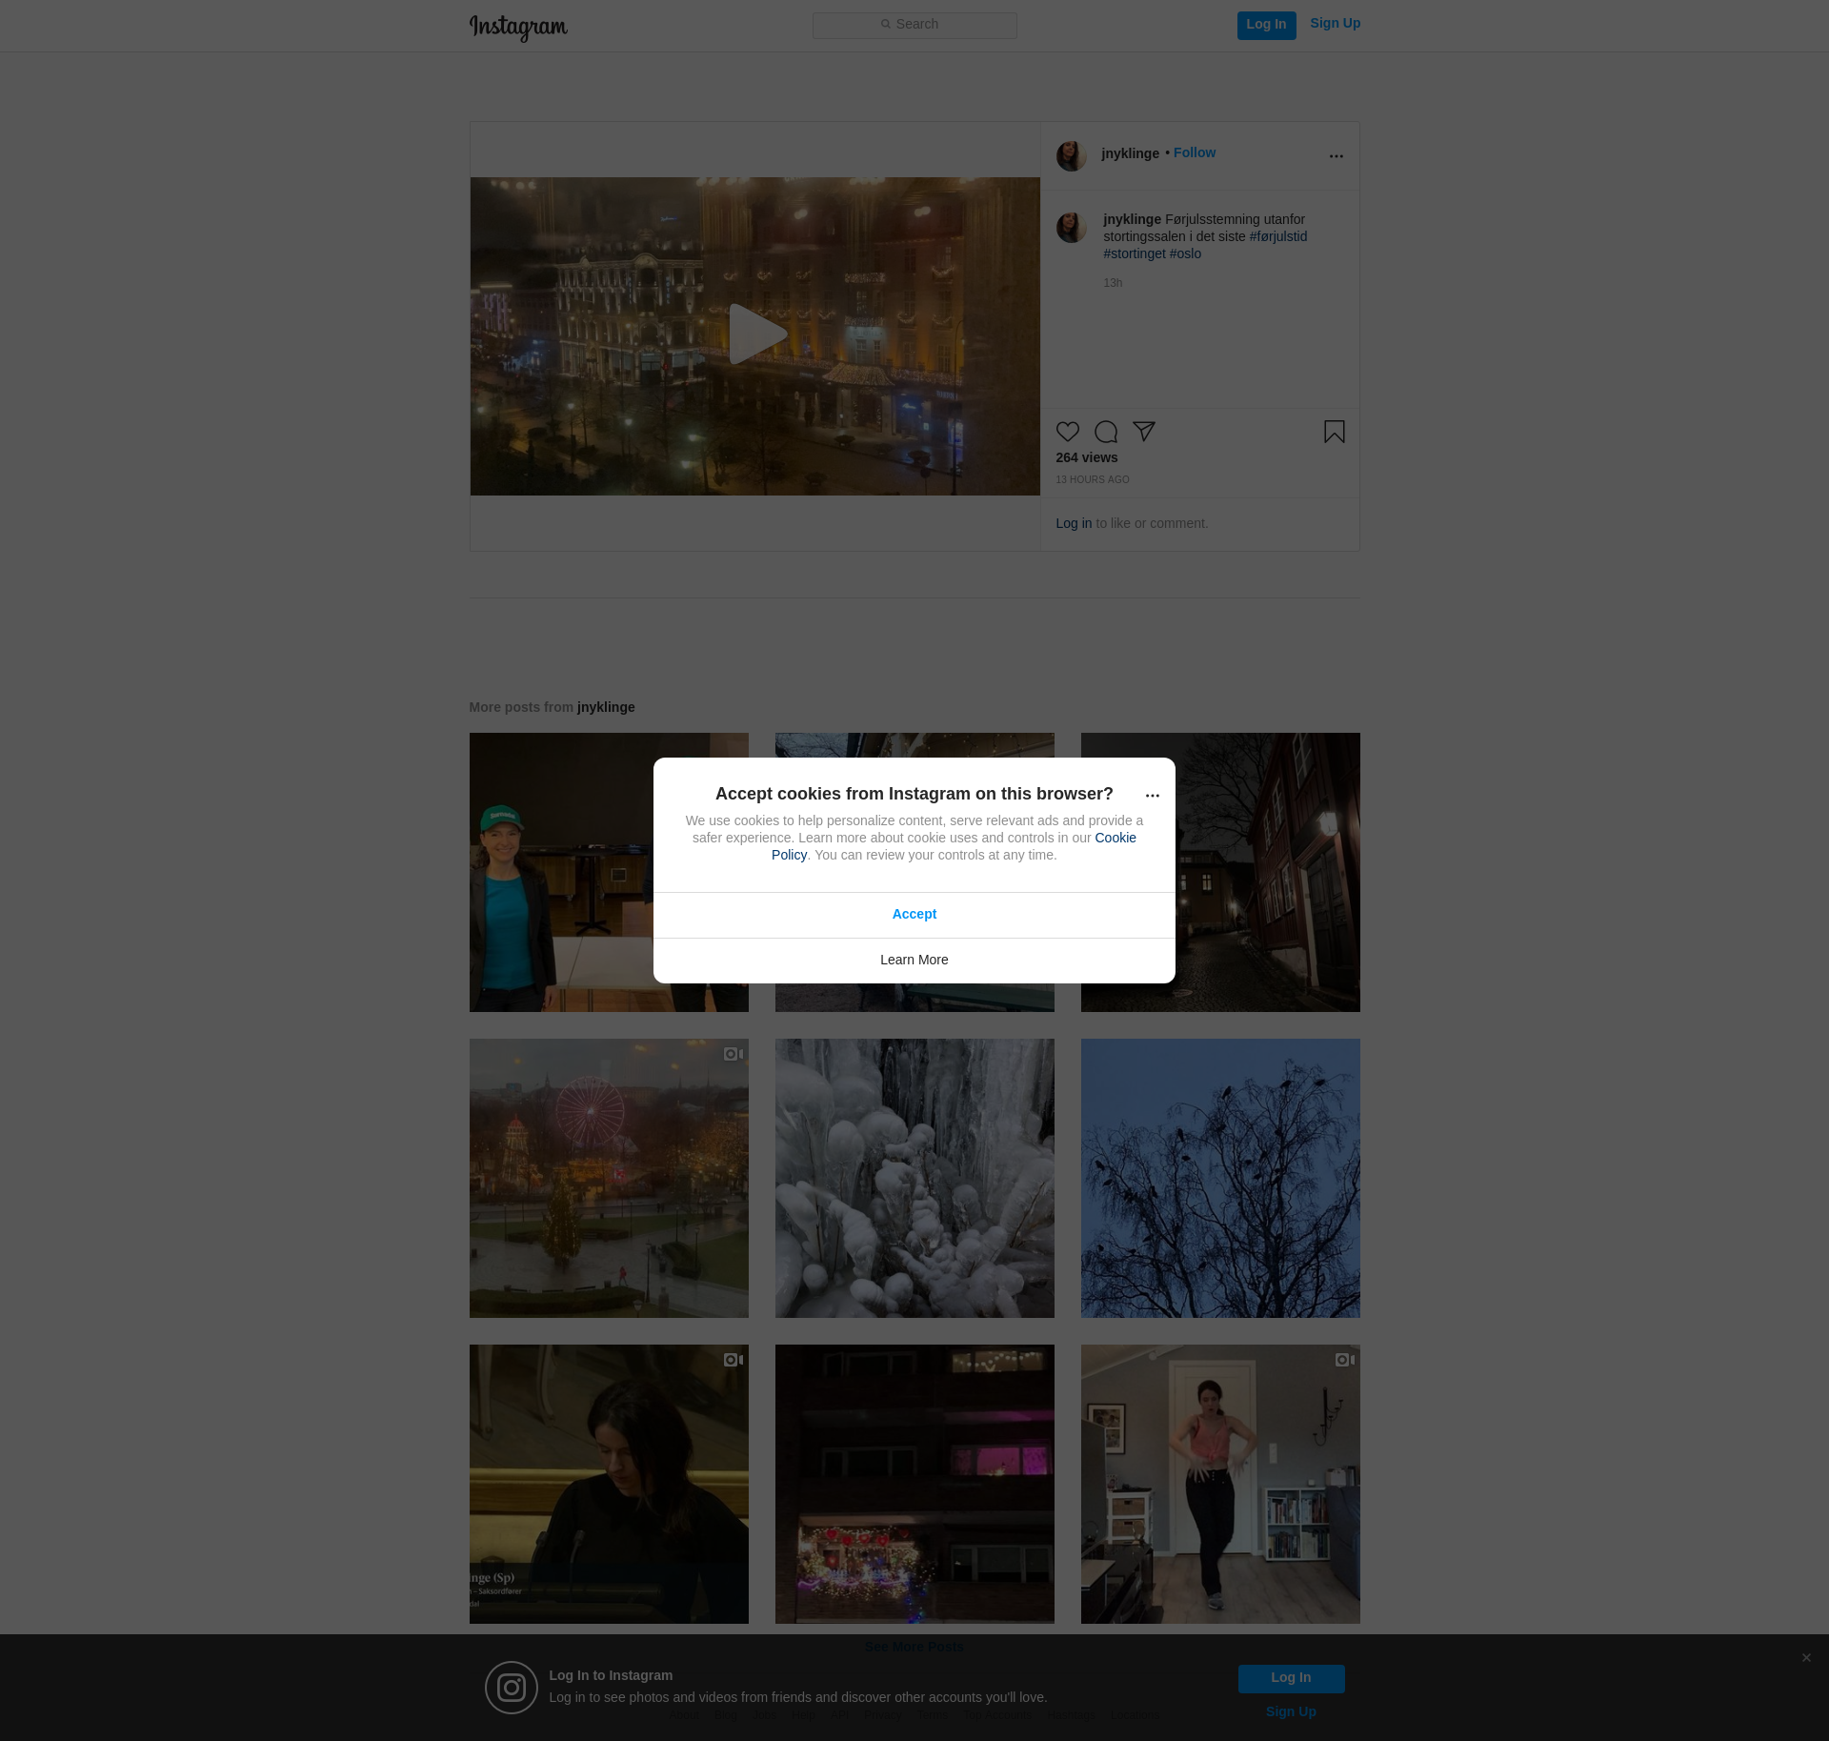Screen dimensions: 1829x1741
Task: Open post options three-dot menu
Action: (1337, 155)
